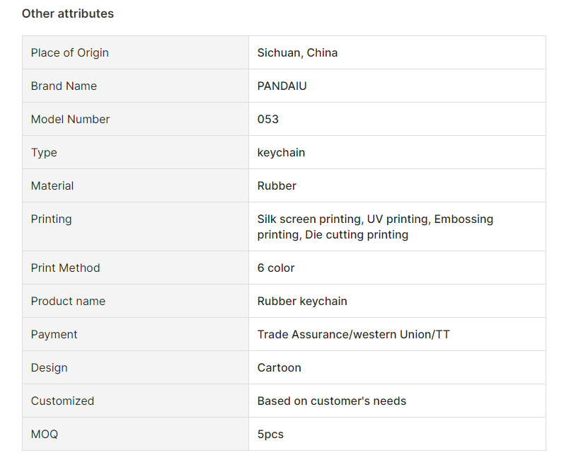Select the '6 color' value
This screenshot has height=465, width=576.
point(276,268)
